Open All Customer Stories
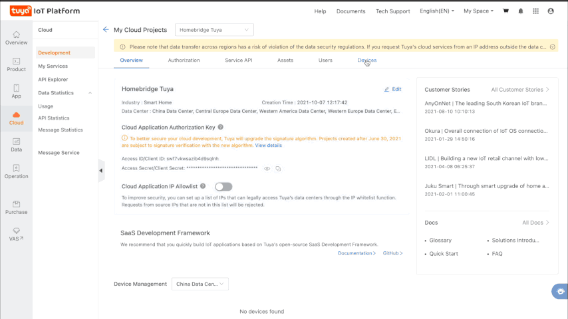Screen dimensions: 568x319 coord(520,90)
